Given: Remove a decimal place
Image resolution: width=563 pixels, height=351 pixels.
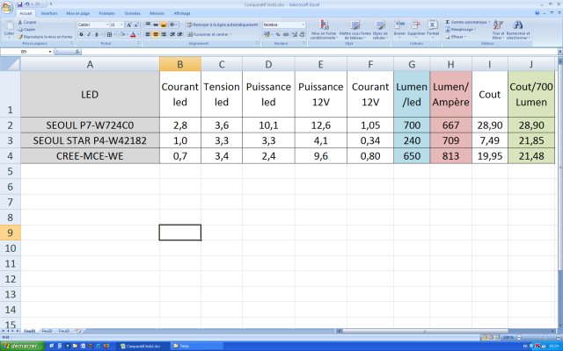Looking at the screenshot, I should coord(302,34).
